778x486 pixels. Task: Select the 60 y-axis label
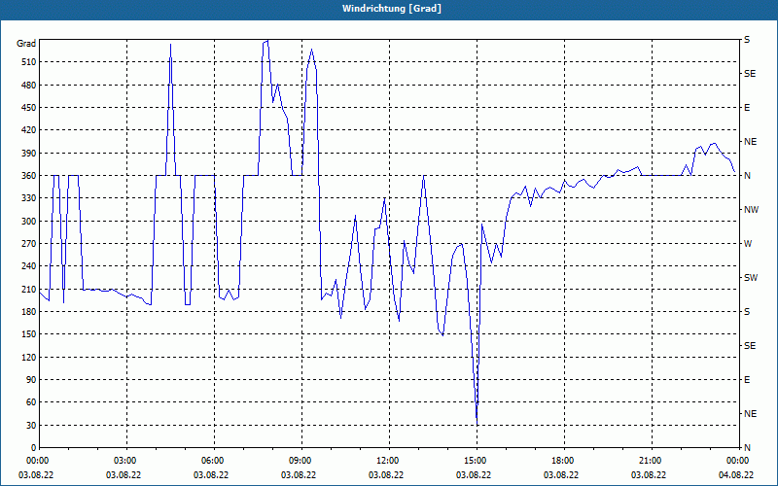coord(30,402)
